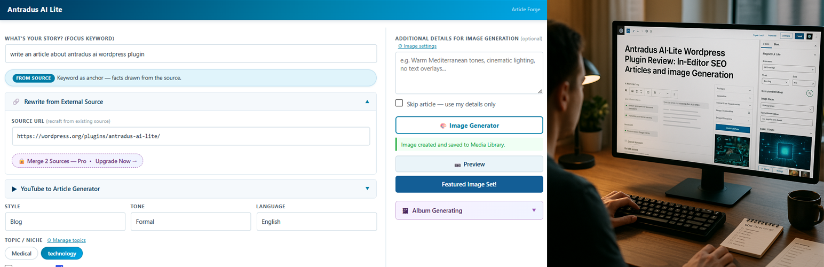Screen dimensions: 824x267
Task: Click the camera icon on the Preview button
Action: tap(457, 164)
